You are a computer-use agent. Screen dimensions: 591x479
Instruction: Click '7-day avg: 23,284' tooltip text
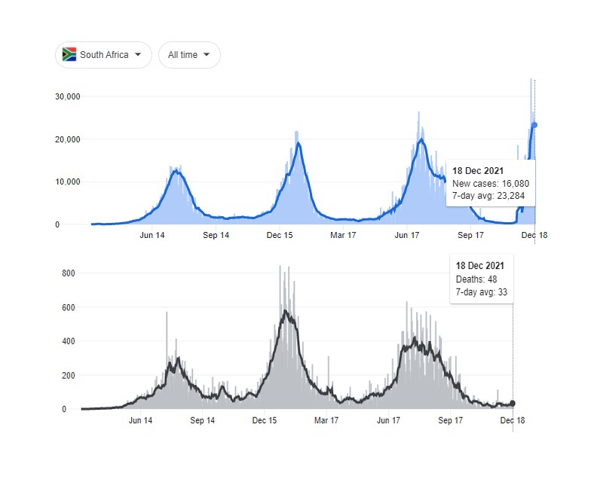point(488,196)
